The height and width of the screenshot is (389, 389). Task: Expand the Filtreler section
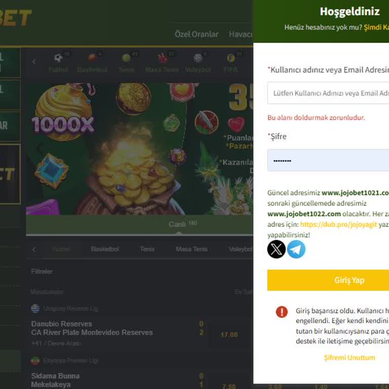(x=42, y=271)
